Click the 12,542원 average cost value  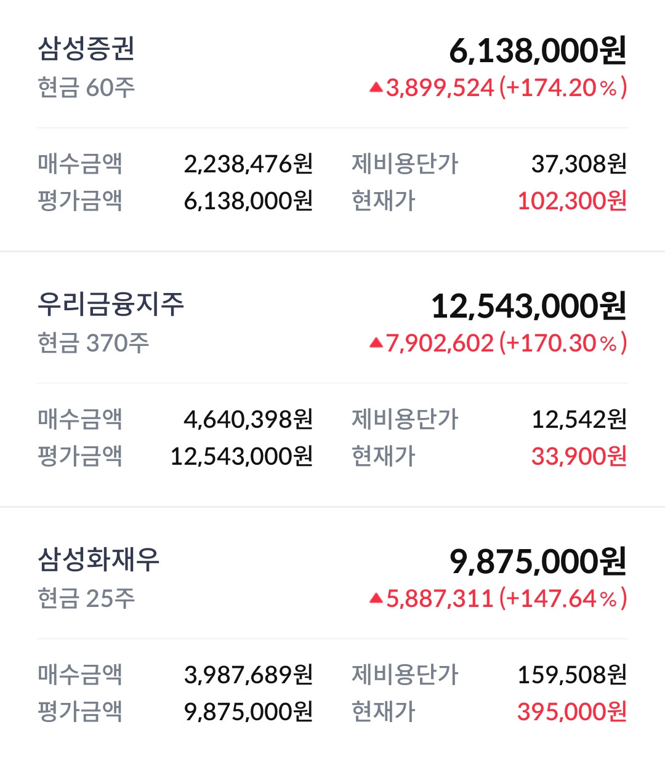pos(579,419)
